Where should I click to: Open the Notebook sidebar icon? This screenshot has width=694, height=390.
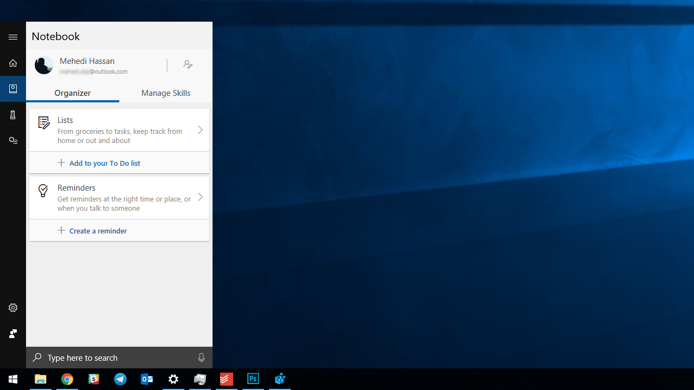tap(13, 89)
